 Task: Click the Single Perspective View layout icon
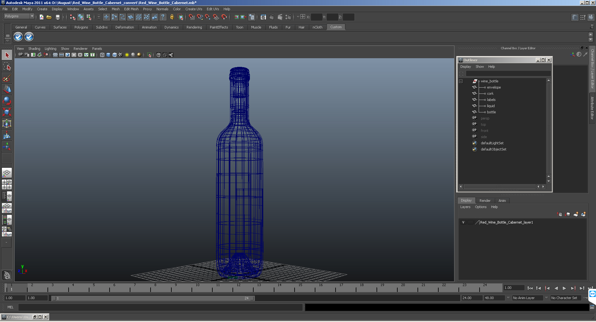click(7, 173)
